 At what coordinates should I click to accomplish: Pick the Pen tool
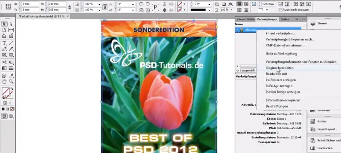pos(4,49)
